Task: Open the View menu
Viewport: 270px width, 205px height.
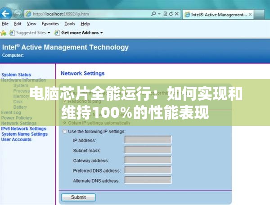Action: tap(31, 24)
